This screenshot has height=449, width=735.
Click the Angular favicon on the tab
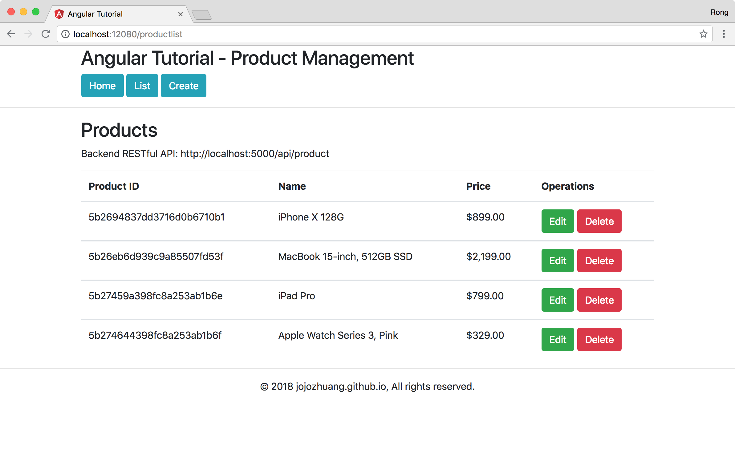tap(59, 14)
